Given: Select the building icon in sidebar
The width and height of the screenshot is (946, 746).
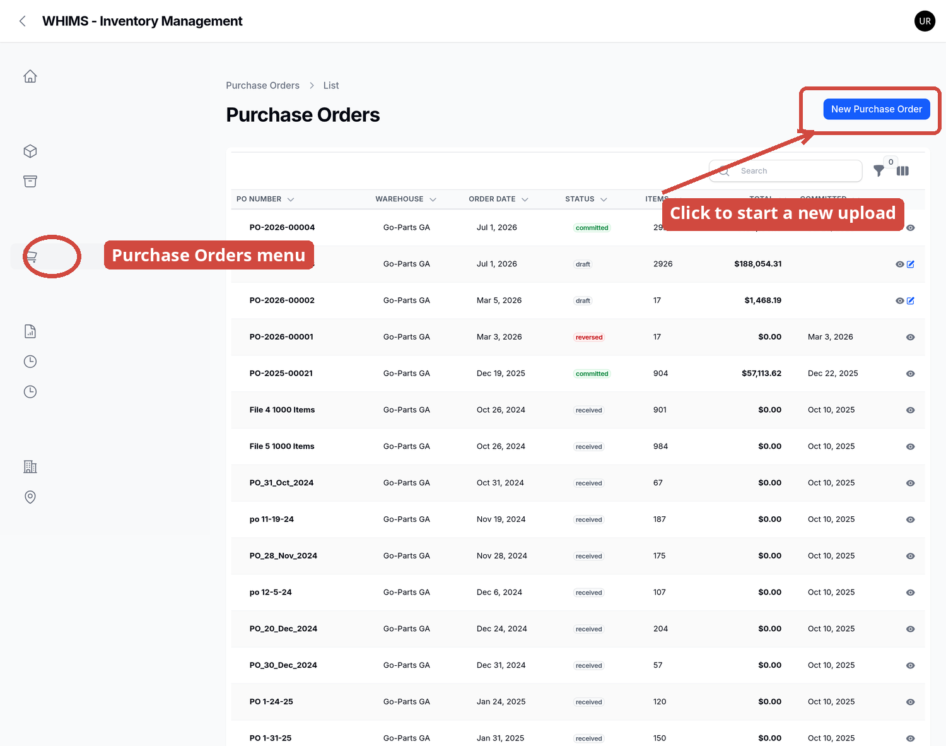Looking at the screenshot, I should pos(30,467).
